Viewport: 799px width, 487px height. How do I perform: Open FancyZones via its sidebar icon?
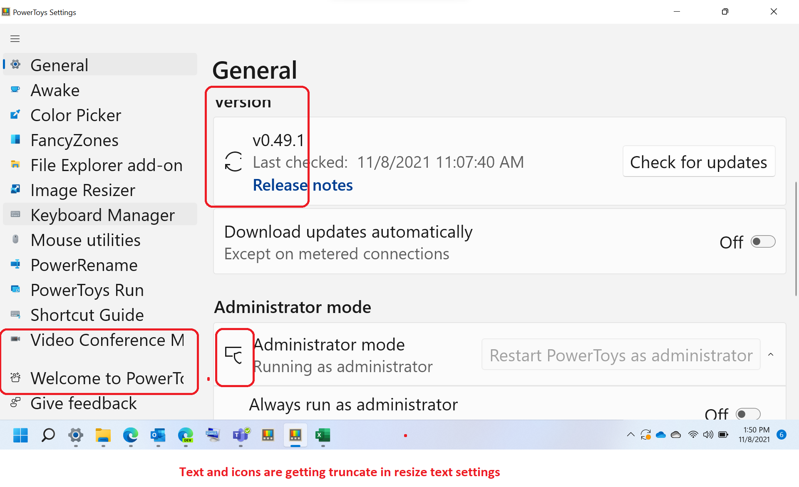[15, 139]
